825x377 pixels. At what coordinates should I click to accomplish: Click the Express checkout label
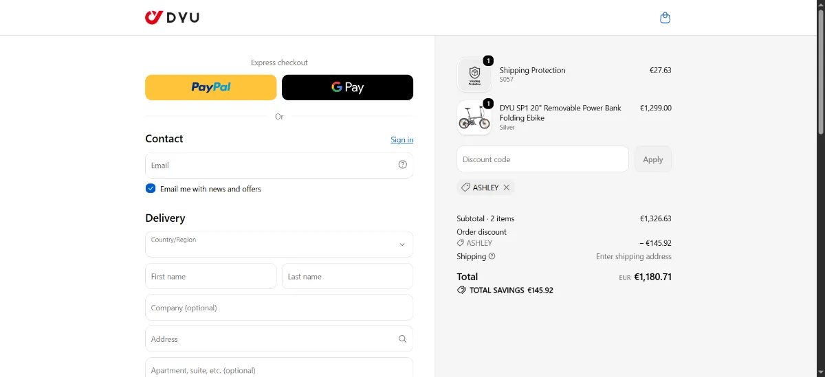[x=279, y=62]
